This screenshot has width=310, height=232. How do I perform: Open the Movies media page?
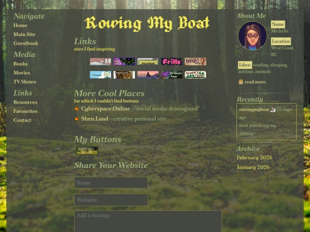pyautogui.click(x=22, y=73)
